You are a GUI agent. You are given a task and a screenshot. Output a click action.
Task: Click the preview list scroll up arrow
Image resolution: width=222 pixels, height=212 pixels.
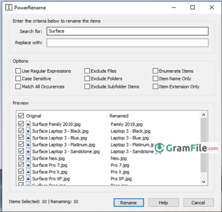click(204, 115)
